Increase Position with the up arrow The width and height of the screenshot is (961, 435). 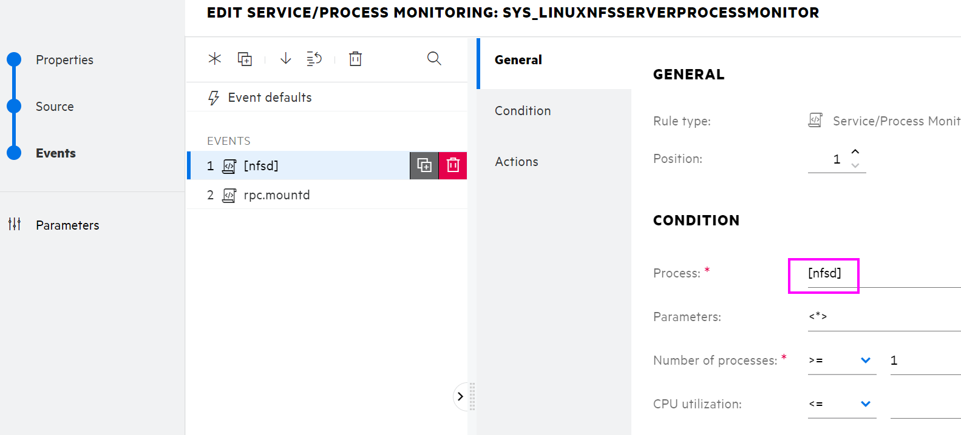click(855, 151)
